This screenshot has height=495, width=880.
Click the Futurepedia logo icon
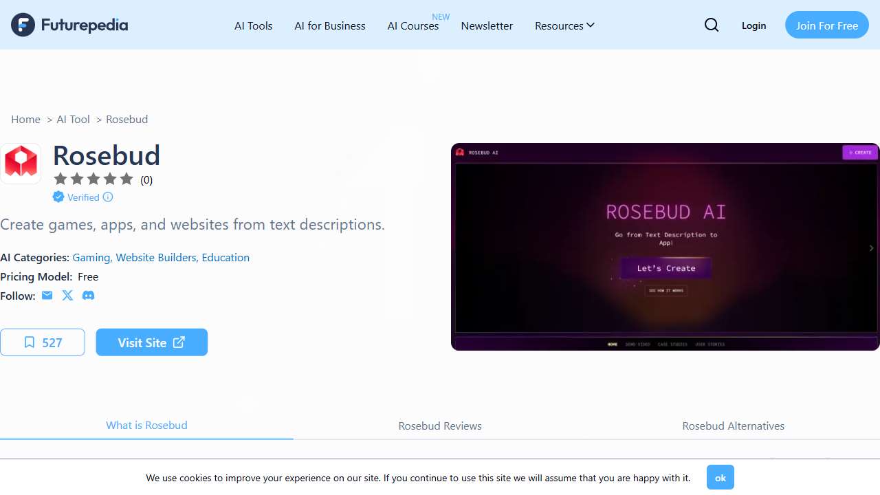coord(23,25)
